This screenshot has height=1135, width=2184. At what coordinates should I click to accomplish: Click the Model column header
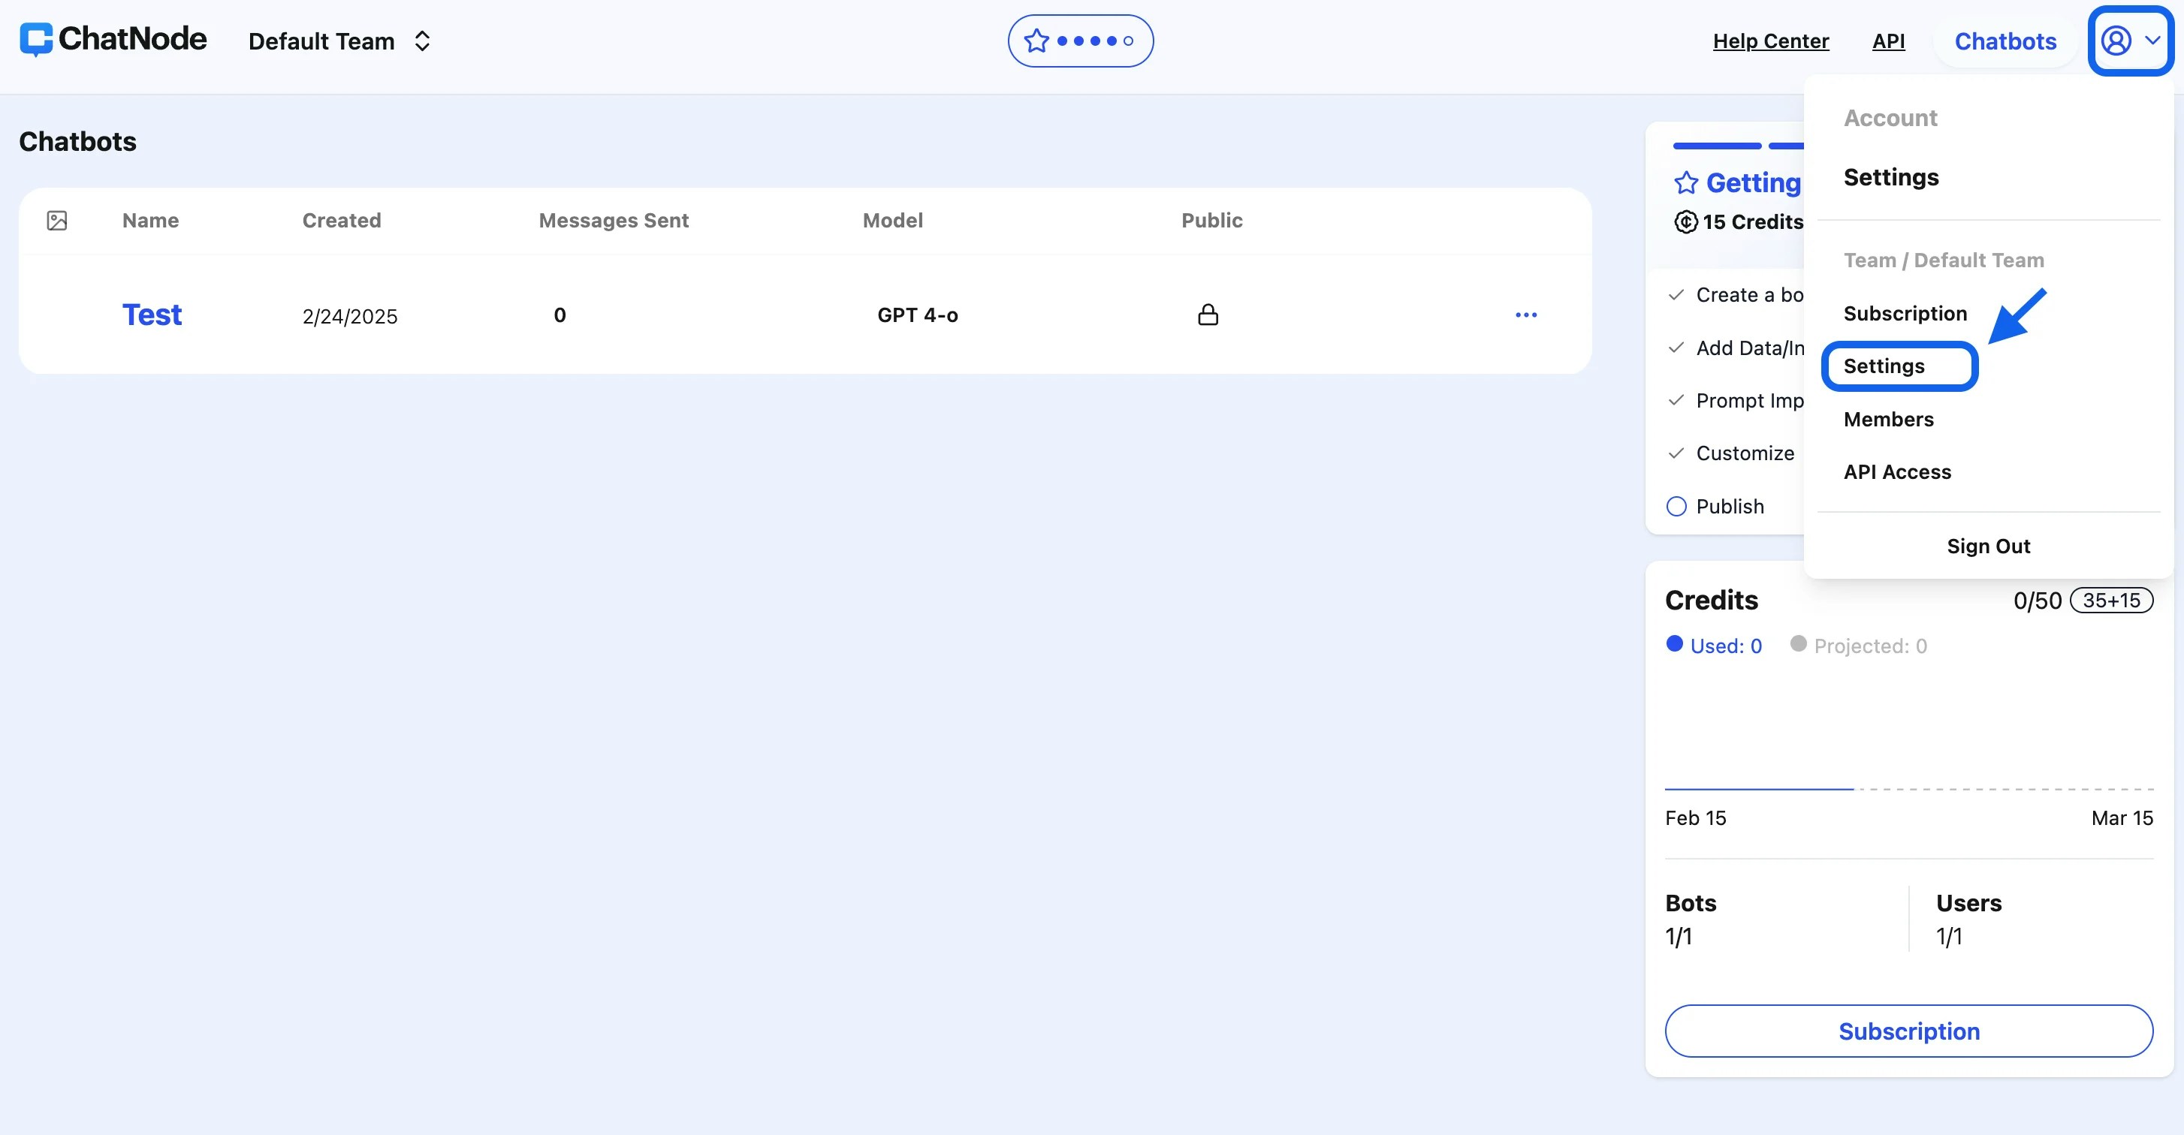[892, 221]
